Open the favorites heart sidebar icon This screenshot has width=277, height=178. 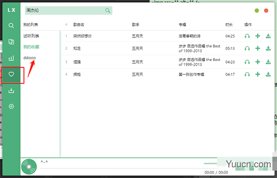point(11,74)
